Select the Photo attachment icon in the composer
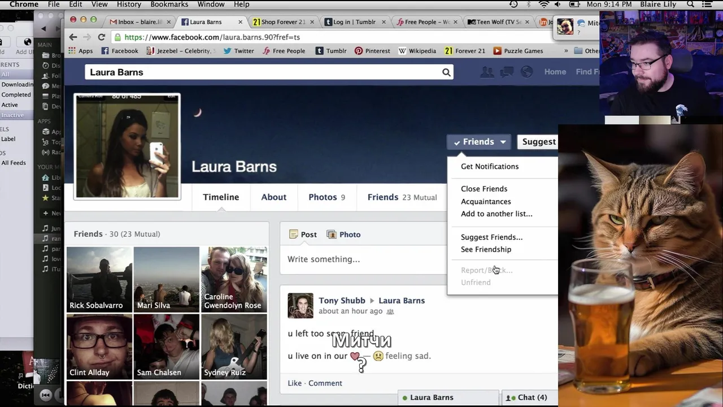The width and height of the screenshot is (723, 407). coord(332,235)
